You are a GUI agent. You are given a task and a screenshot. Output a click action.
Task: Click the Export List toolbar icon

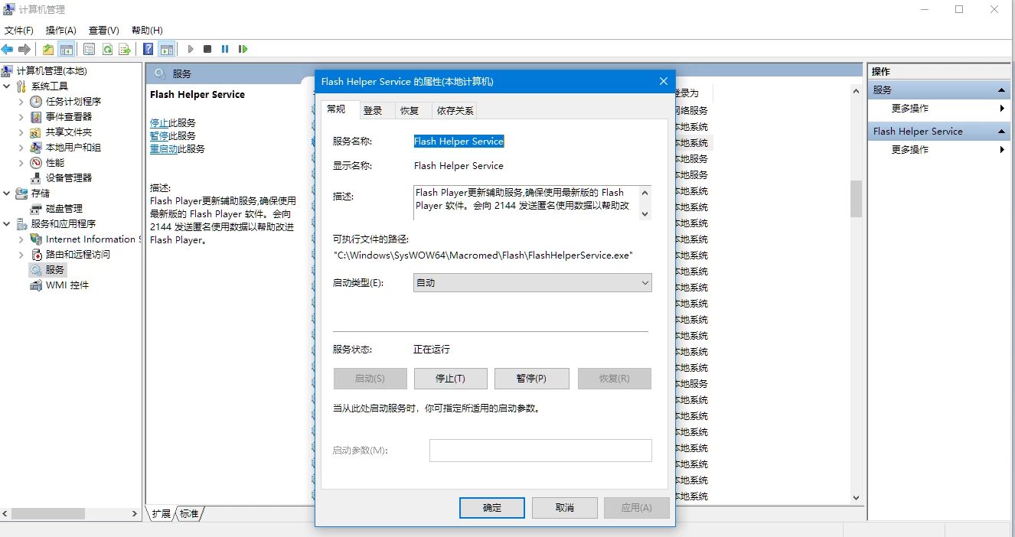point(125,49)
